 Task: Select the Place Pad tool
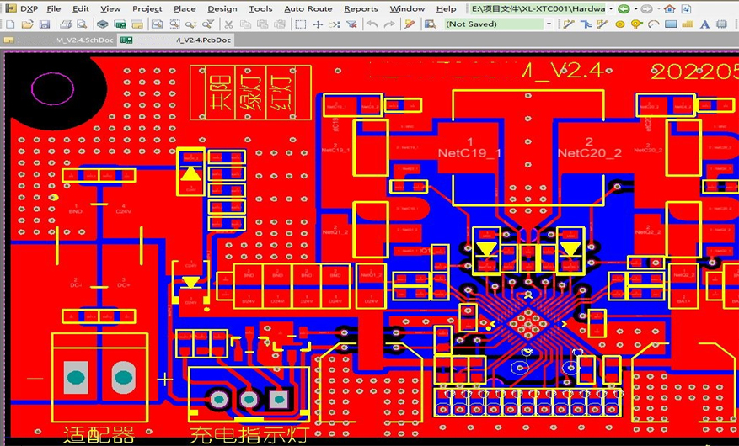coord(620,24)
